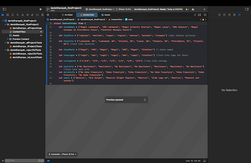Show the Report navigator
The width and height of the screenshot is (251, 163).
coord(42,15)
